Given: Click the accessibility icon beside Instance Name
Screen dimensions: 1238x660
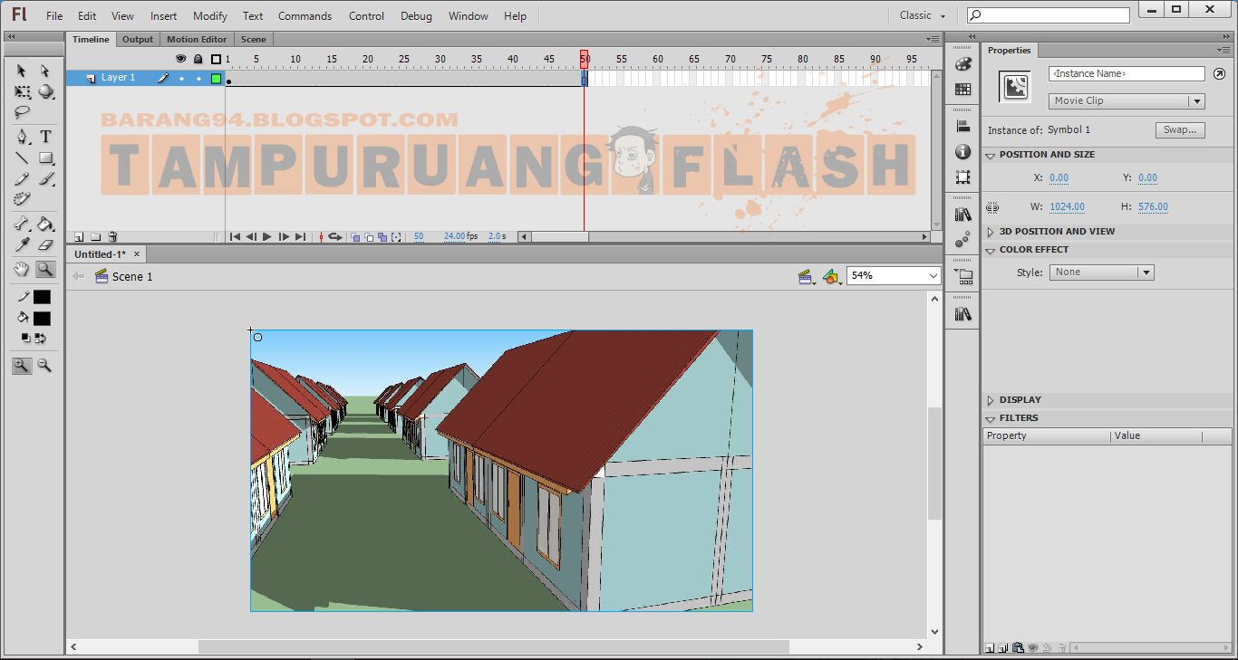Looking at the screenshot, I should click(1219, 74).
